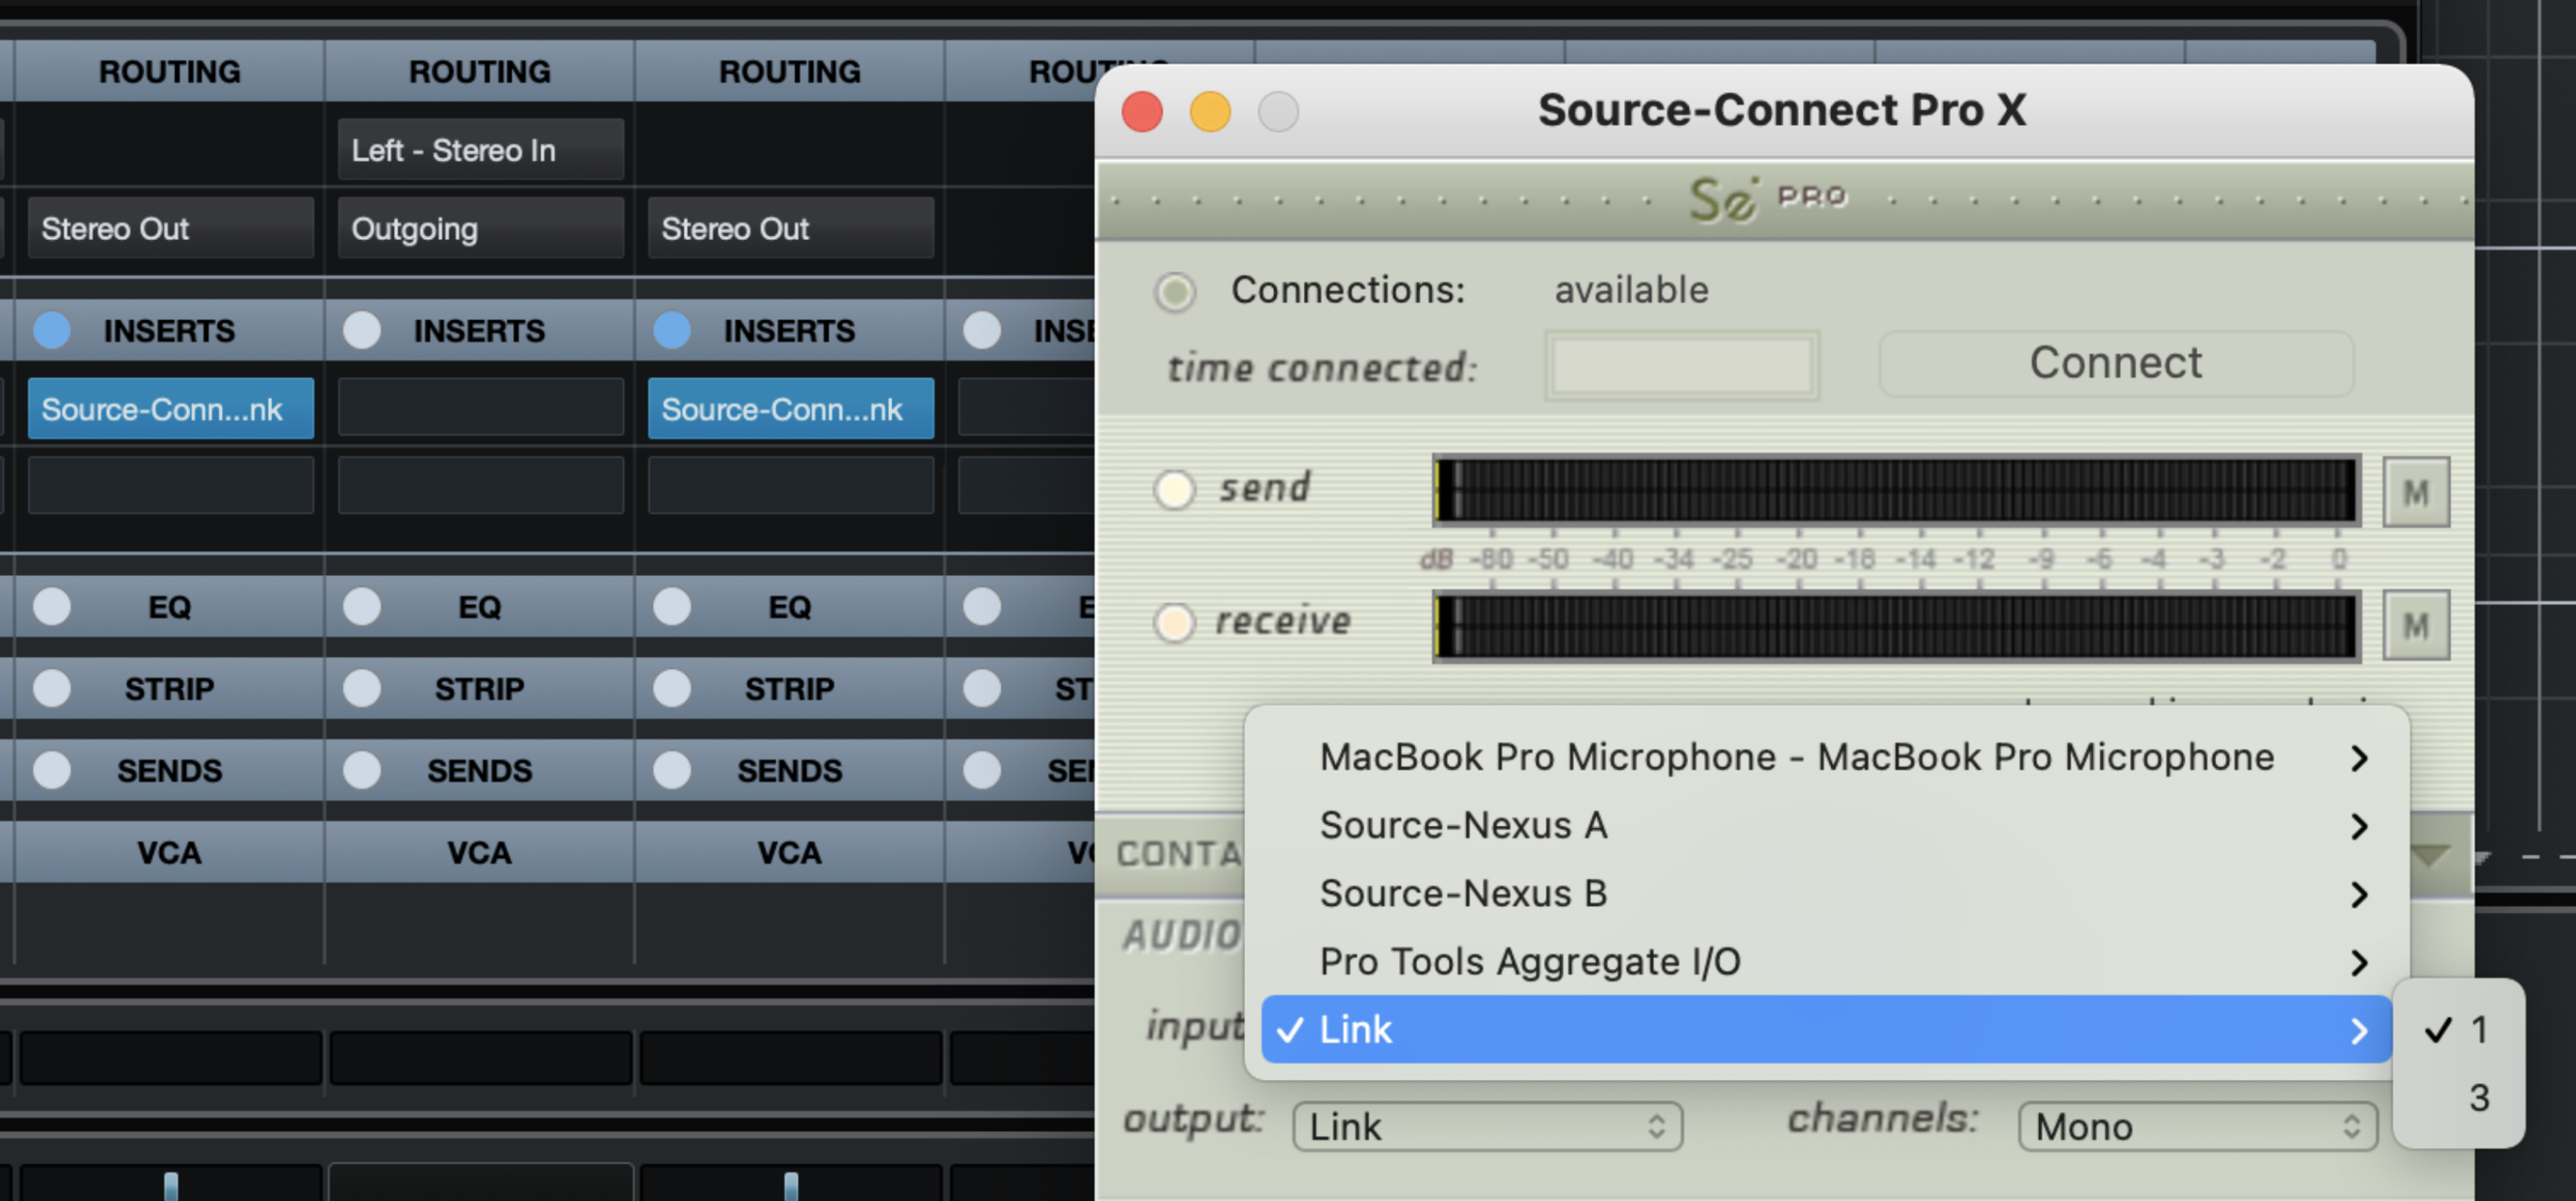The height and width of the screenshot is (1201, 2576).
Task: Choose channel 3 in Link submenu
Action: tap(2478, 1097)
